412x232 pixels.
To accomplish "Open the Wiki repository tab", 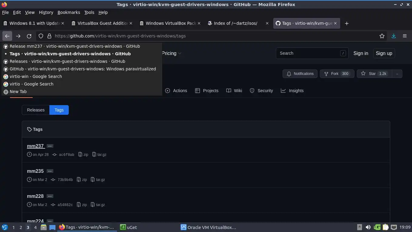I will [x=234, y=91].
